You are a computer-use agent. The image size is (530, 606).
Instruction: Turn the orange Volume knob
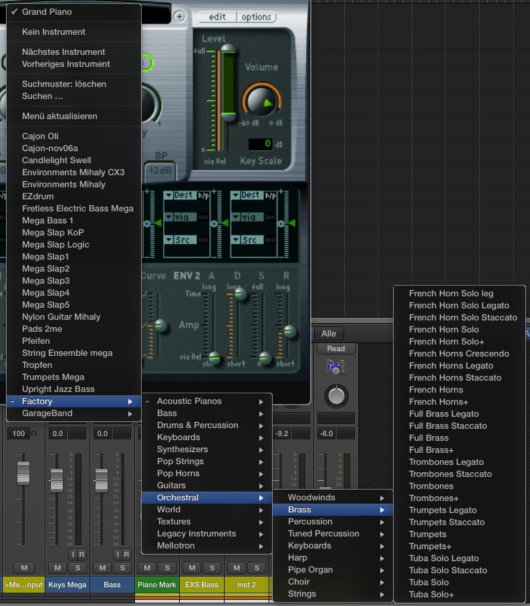[261, 100]
